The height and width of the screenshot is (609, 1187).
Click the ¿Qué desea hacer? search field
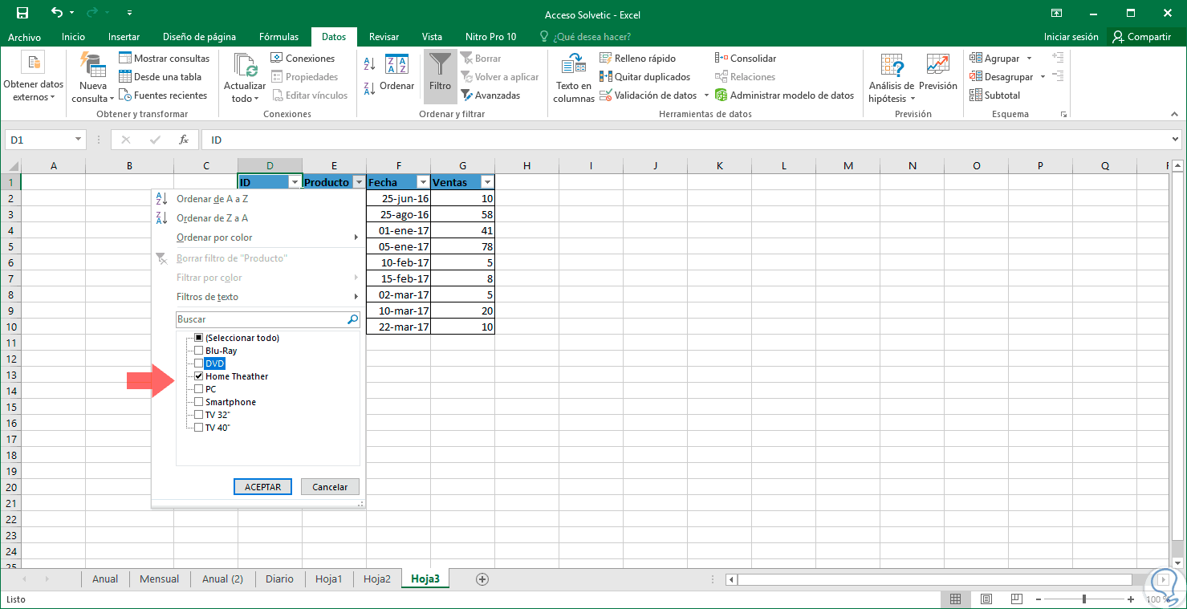[x=585, y=37]
